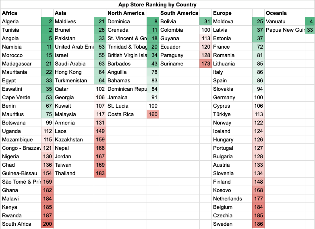Select South Africa's ranking value 200
This screenshot has height=229, width=315.
click(x=48, y=224)
